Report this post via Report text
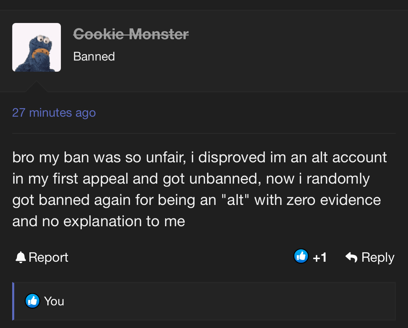This screenshot has width=408, height=328. click(x=48, y=257)
